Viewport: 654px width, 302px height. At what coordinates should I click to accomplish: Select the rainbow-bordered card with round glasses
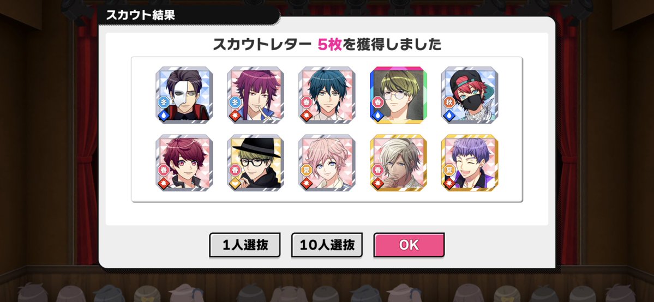pyautogui.click(x=398, y=95)
